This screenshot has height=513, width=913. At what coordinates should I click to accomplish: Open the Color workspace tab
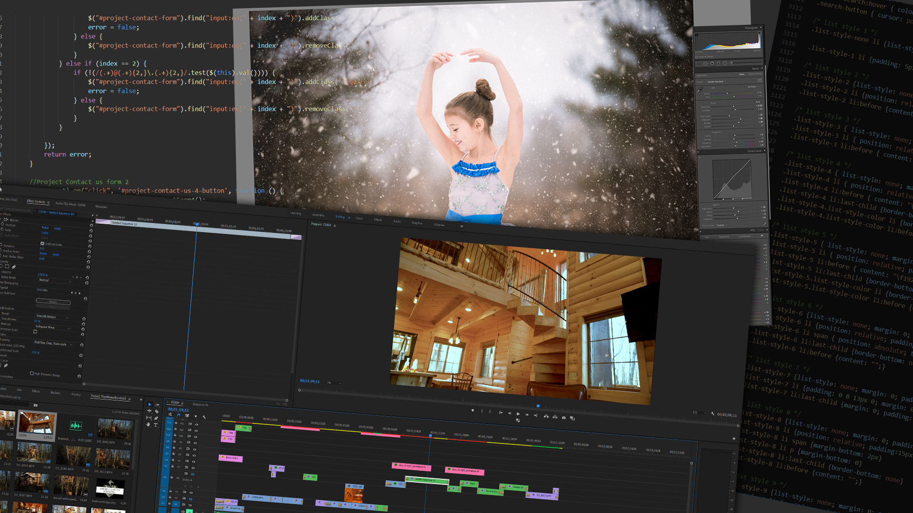point(359,218)
